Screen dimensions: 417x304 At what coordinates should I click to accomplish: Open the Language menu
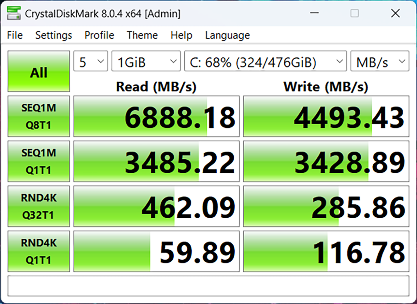tap(227, 35)
